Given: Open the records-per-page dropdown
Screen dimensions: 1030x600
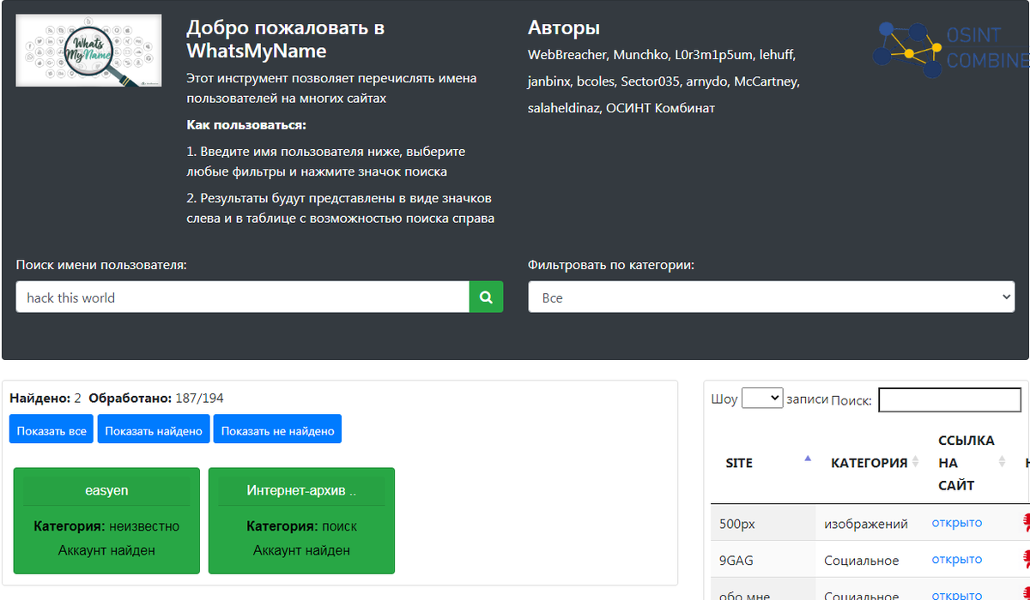Looking at the screenshot, I should click(762, 398).
